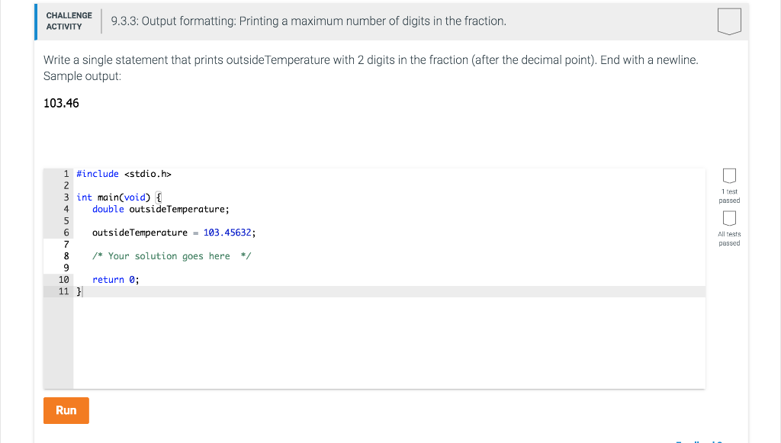The width and height of the screenshot is (781, 443).
Task: Click line number 11 in the gutter
Action: [63, 291]
